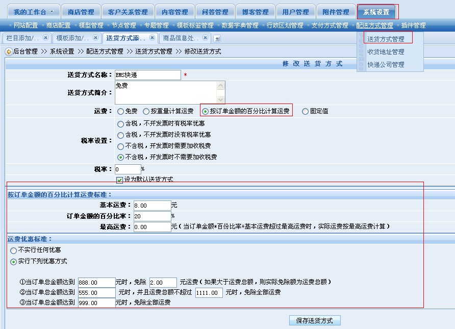
Task: Click 快递公司管理 menu link
Action: [386, 65]
